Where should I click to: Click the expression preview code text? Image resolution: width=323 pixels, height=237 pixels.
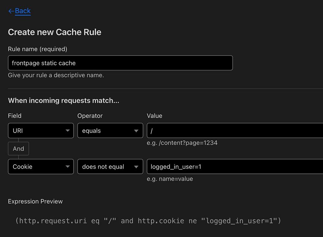(148, 221)
